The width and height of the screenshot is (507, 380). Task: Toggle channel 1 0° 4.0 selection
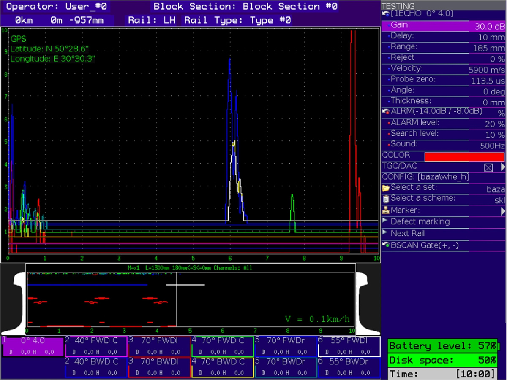pyautogui.click(x=33, y=346)
